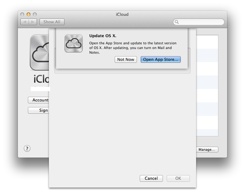Cancel the iCloud sheet
Viewport: 245px width, 191px height.
click(x=151, y=178)
